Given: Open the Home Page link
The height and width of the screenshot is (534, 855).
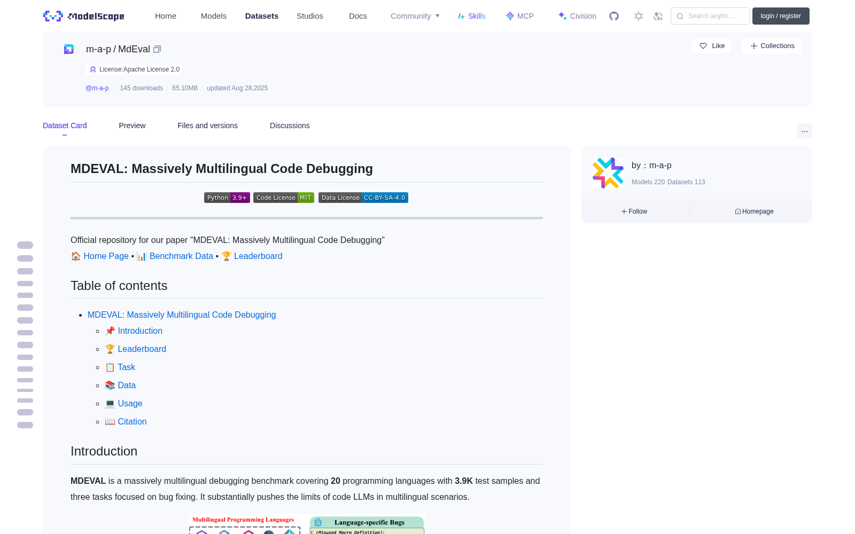Looking at the screenshot, I should point(106,256).
